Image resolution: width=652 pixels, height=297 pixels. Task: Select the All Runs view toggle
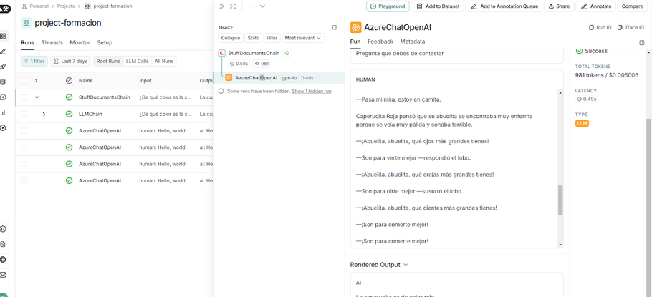(164, 61)
